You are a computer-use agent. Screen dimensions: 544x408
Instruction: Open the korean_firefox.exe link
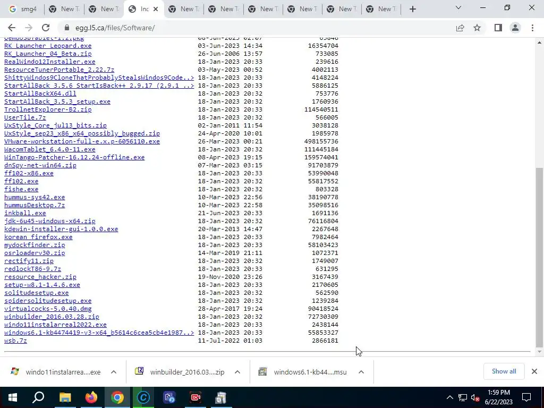coord(38,237)
